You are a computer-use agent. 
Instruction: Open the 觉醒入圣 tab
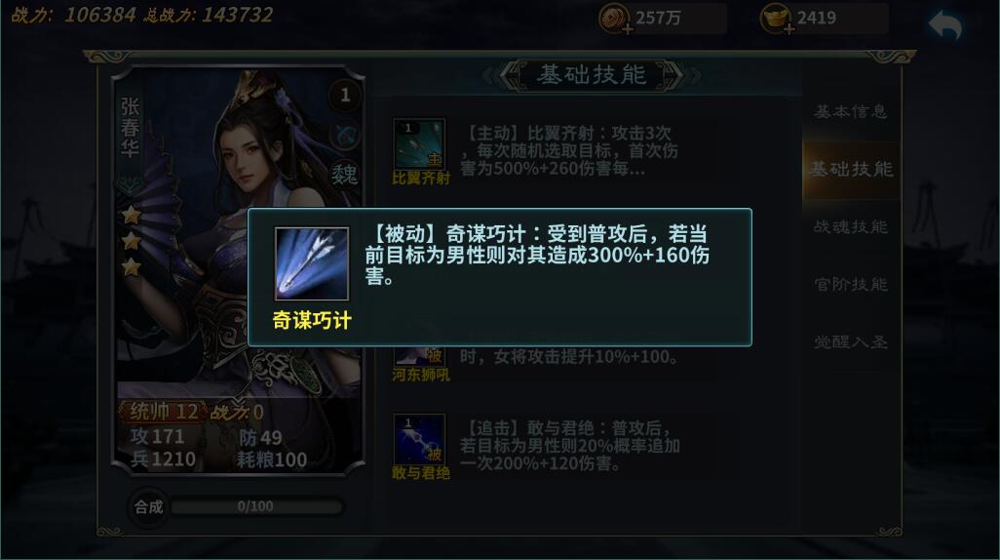click(x=851, y=342)
